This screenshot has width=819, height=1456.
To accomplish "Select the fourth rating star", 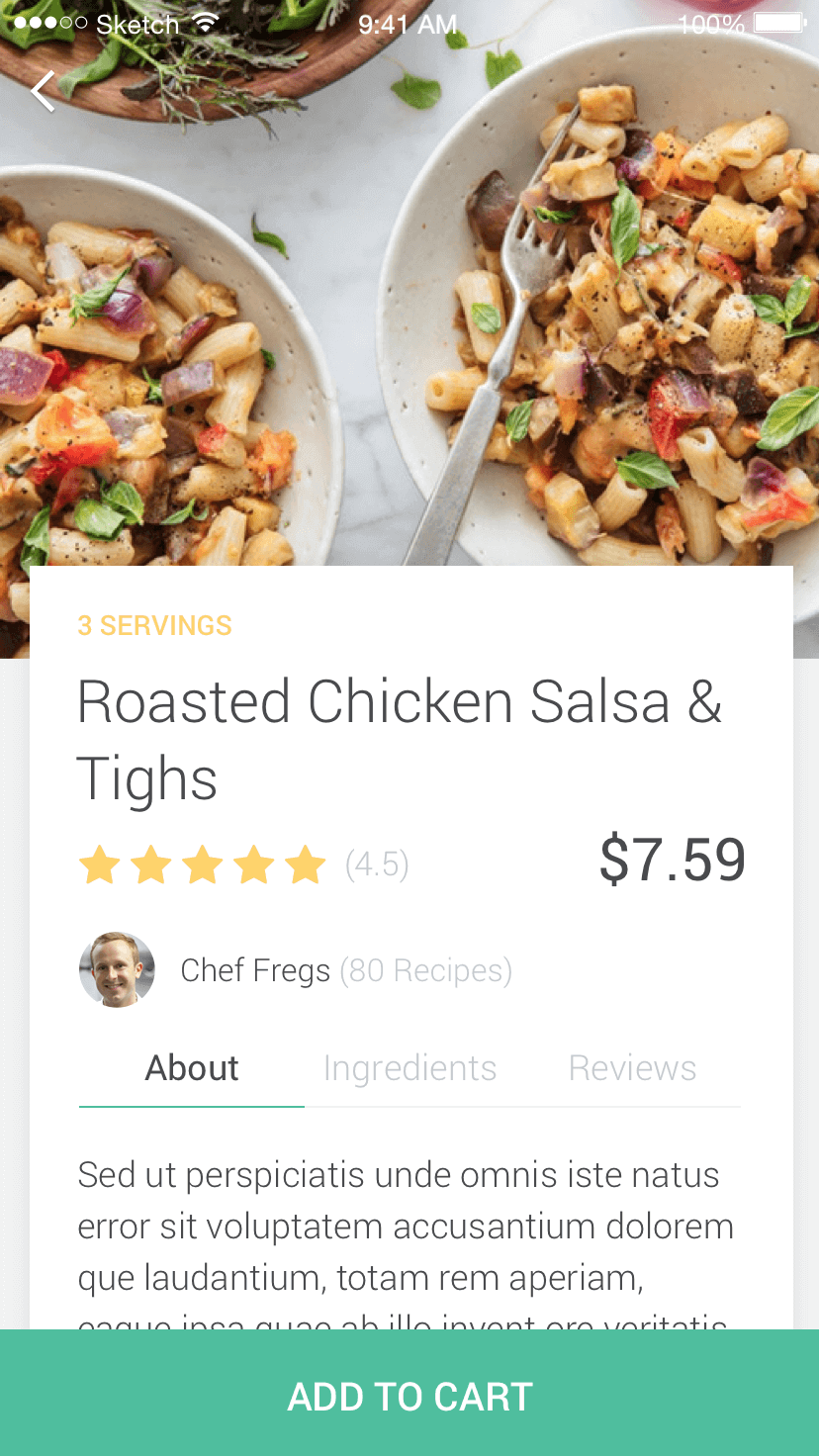I will click(x=253, y=864).
